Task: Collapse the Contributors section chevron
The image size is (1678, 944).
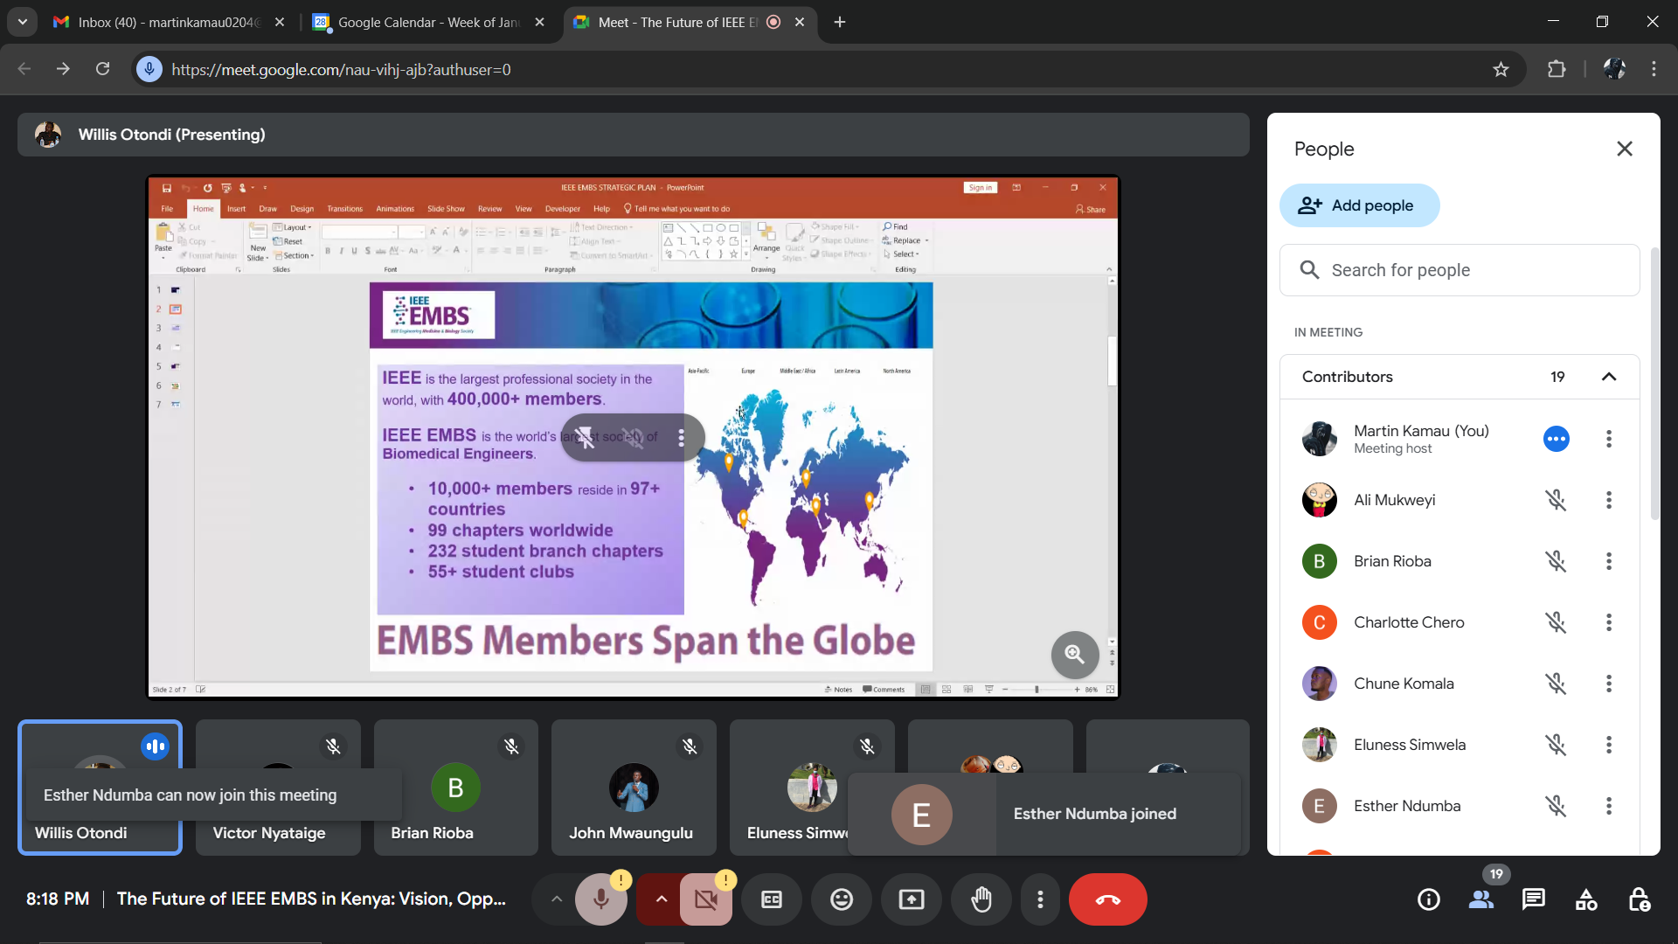Action: pos(1609,377)
